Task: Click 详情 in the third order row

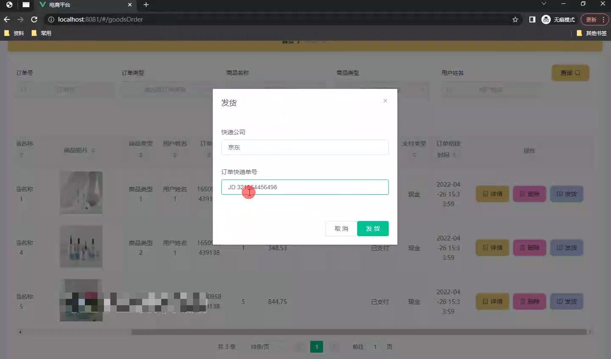Action: [492, 301]
